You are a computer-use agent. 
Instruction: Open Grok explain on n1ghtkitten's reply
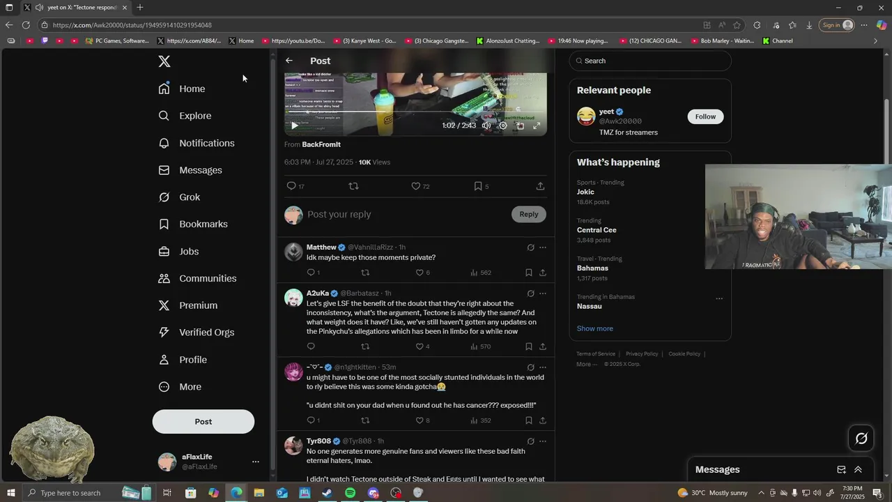click(530, 367)
